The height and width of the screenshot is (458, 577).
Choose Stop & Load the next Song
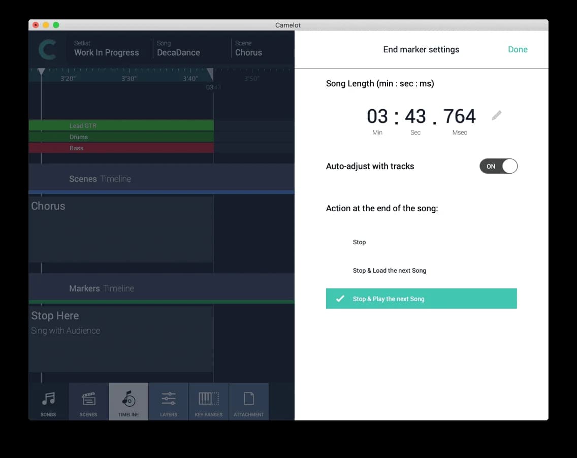389,271
